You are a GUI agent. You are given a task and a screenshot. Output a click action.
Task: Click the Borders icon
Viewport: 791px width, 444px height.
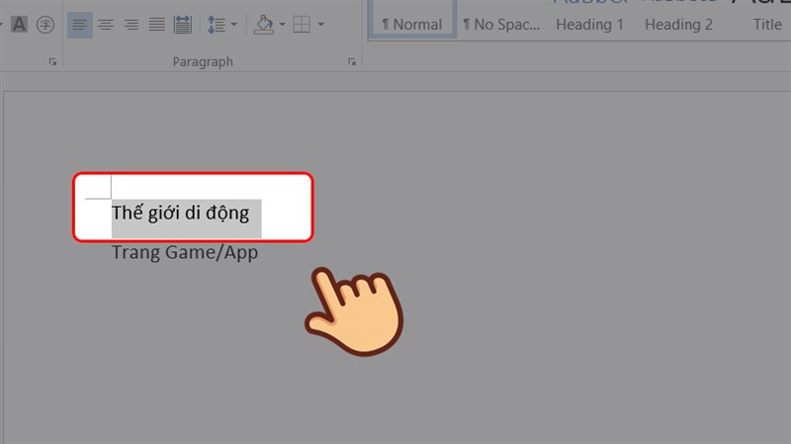pos(302,24)
